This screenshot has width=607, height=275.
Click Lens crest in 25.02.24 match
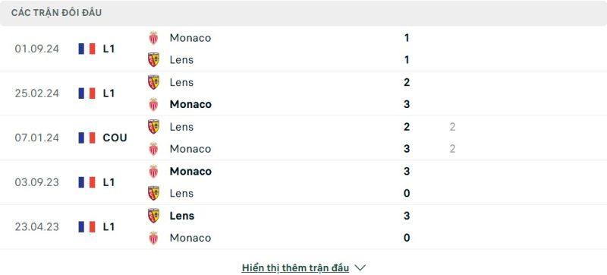pos(154,82)
